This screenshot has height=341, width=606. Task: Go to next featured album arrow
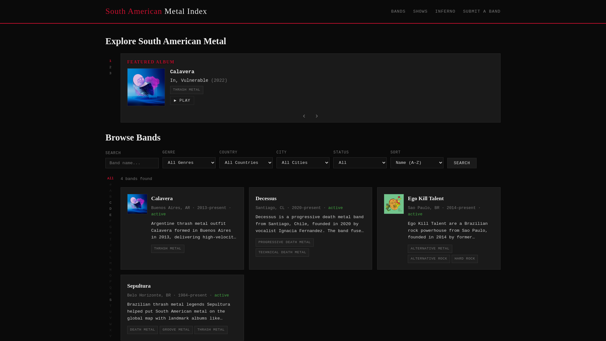(317, 116)
